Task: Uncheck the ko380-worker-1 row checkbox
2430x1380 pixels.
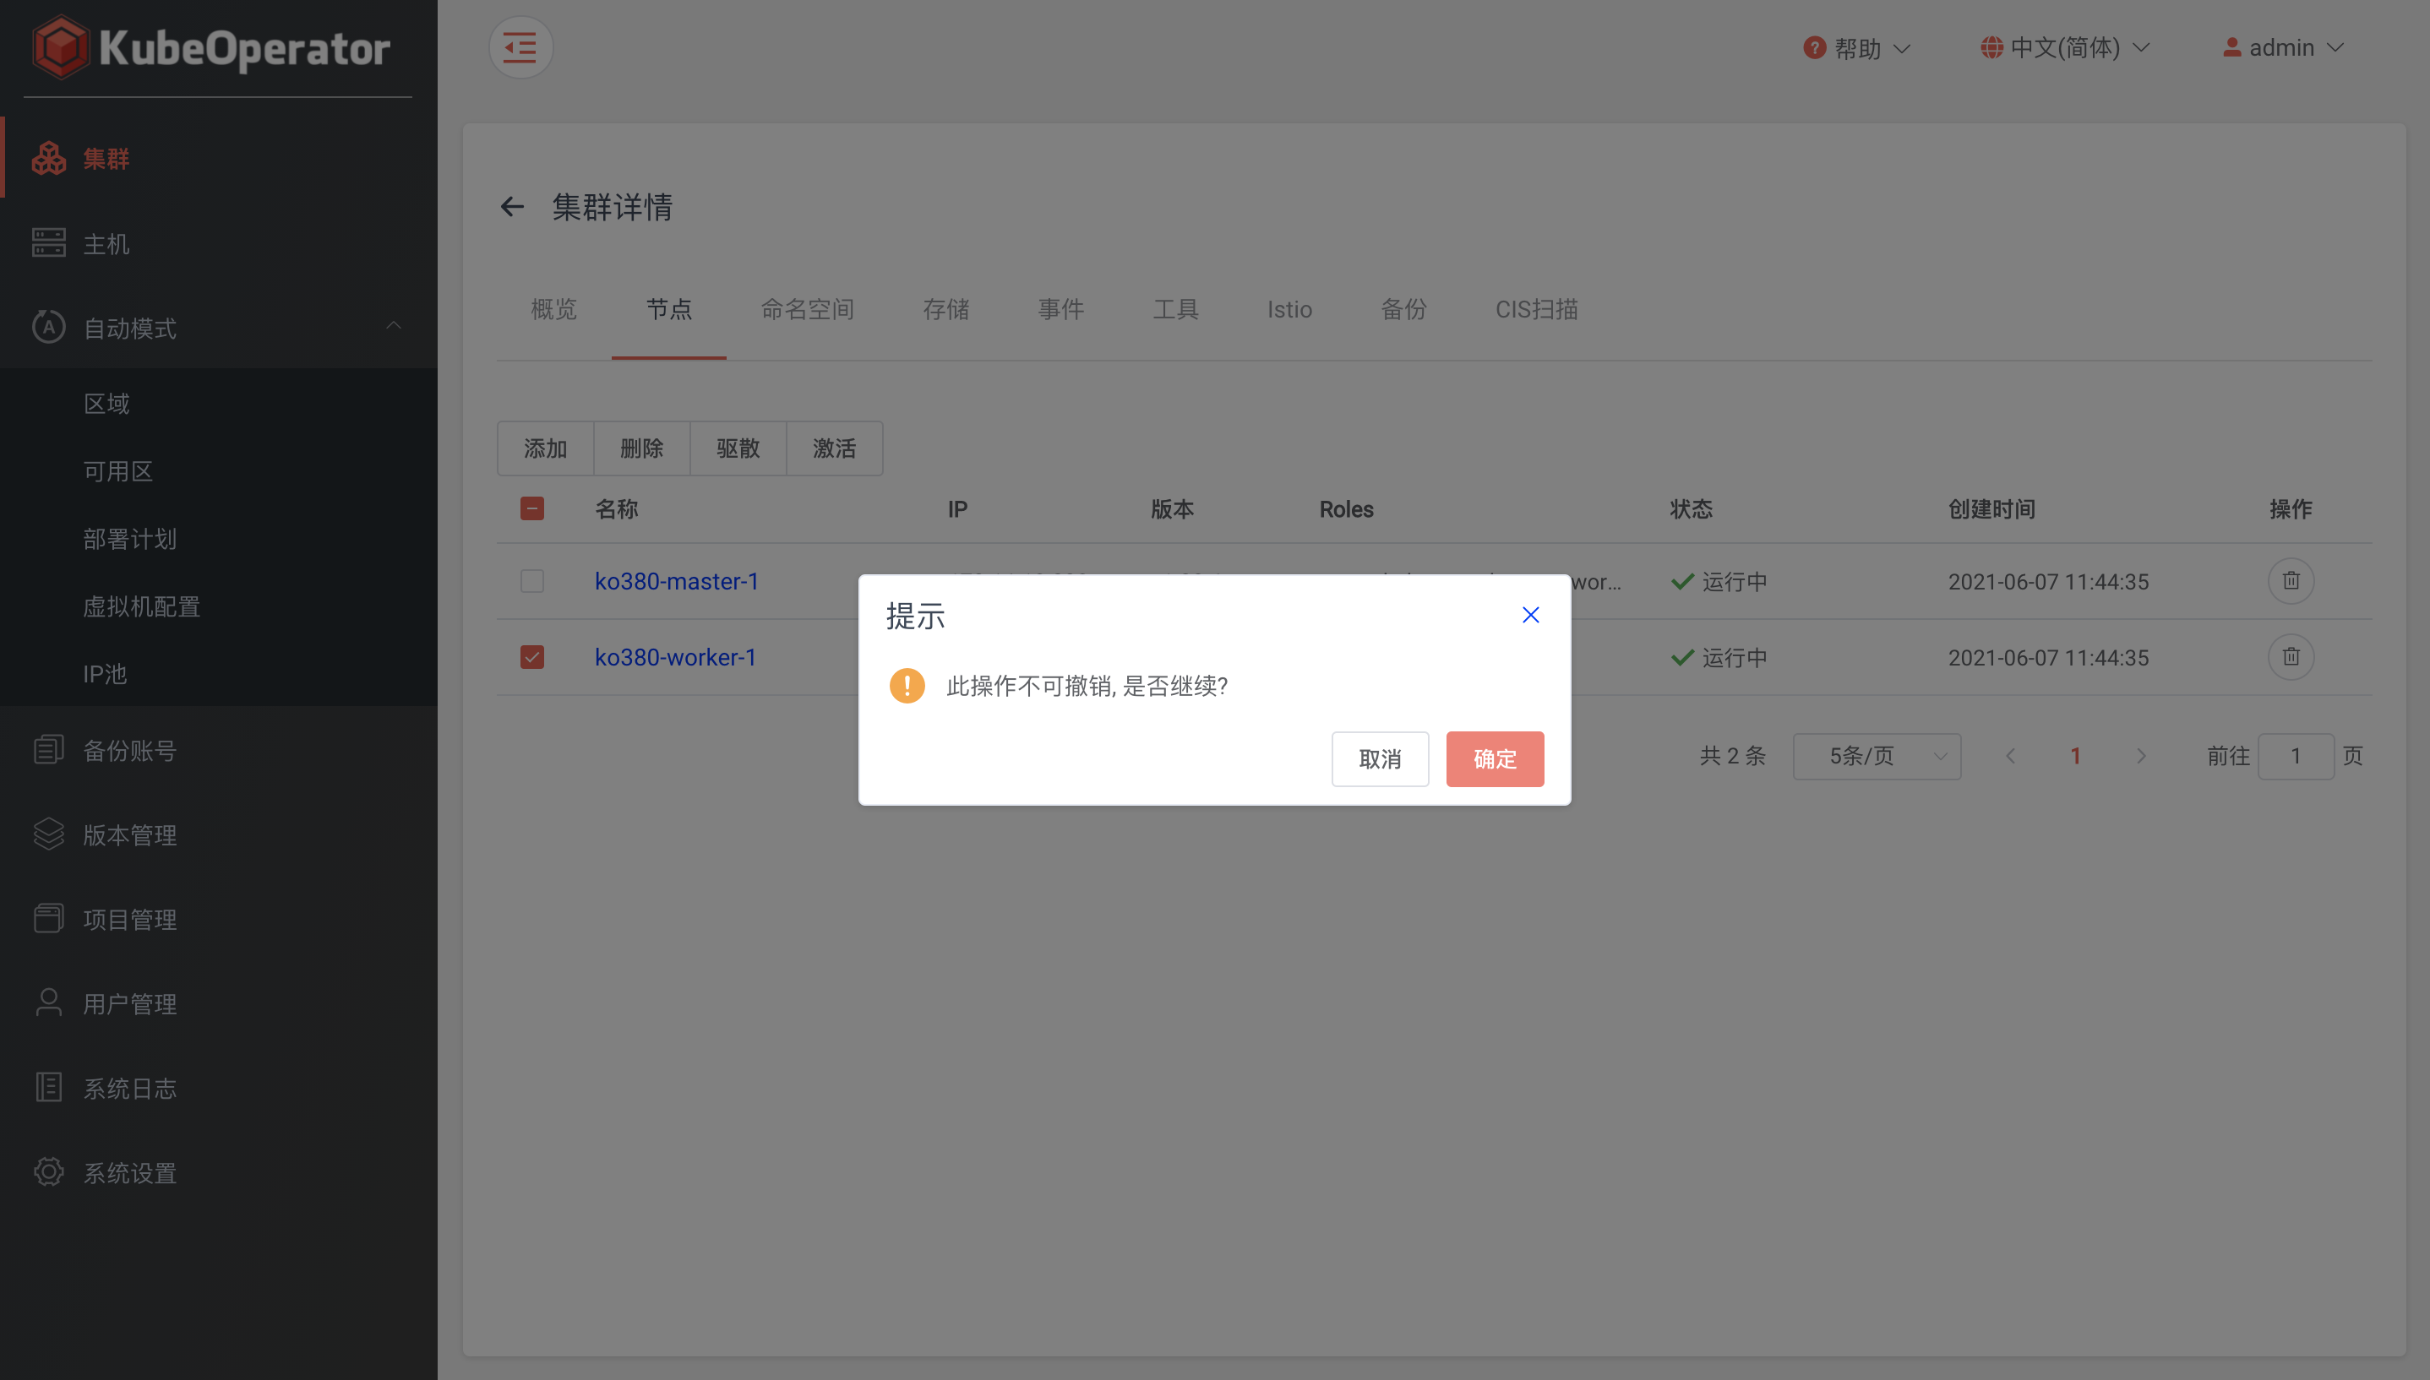Action: [533, 657]
